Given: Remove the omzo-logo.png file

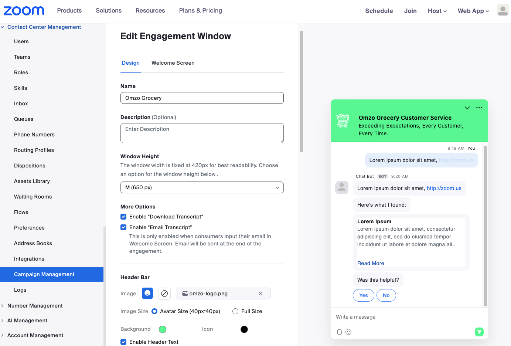Looking at the screenshot, I should (260, 294).
